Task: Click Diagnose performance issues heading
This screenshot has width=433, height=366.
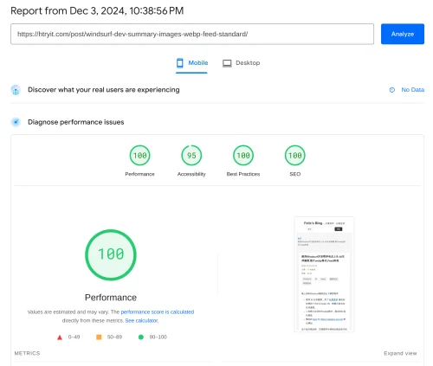Action: click(x=76, y=122)
